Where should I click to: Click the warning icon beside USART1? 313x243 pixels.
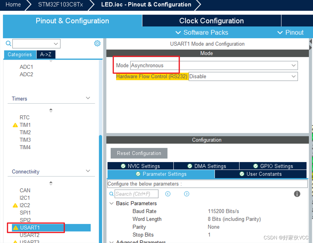click(15, 228)
